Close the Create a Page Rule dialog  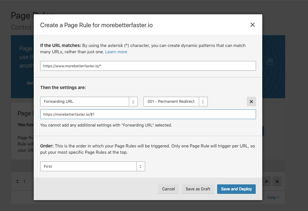252,25
